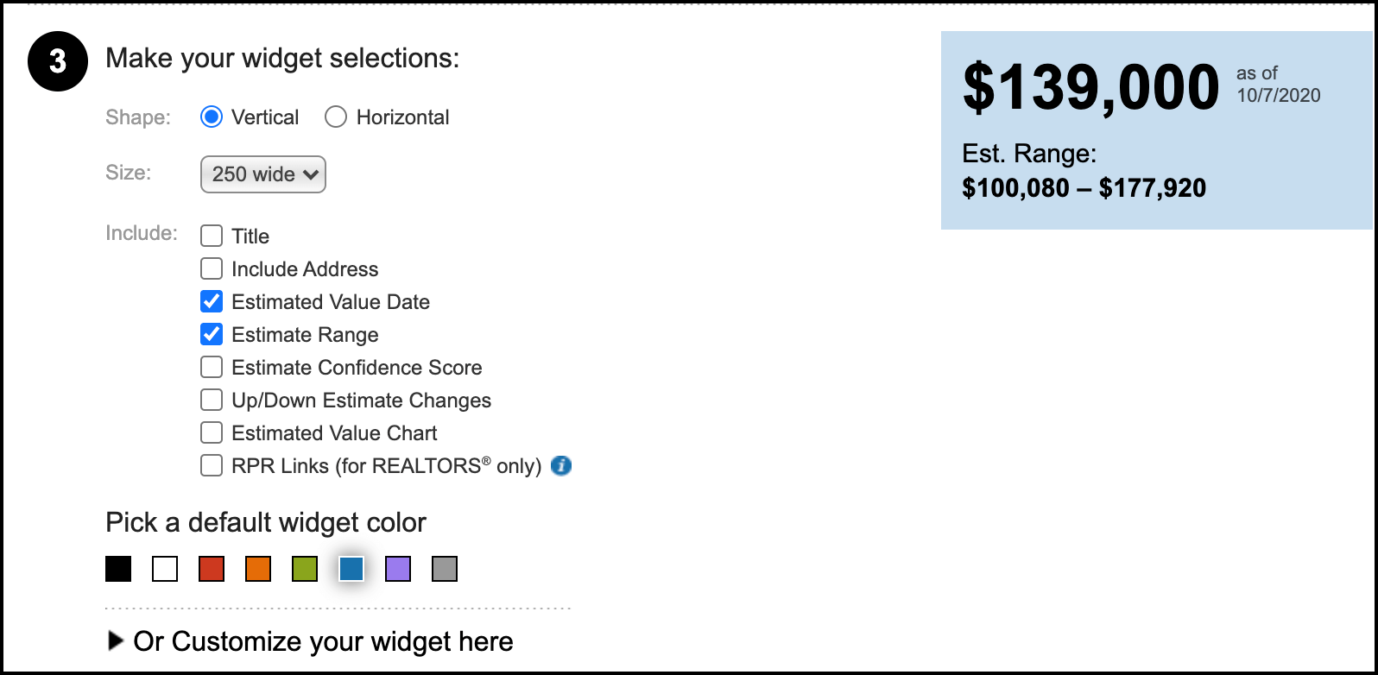The width and height of the screenshot is (1378, 675).
Task: Choose the green widget color swatch
Action: coord(305,569)
